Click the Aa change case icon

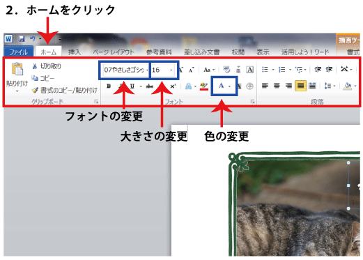point(207,70)
